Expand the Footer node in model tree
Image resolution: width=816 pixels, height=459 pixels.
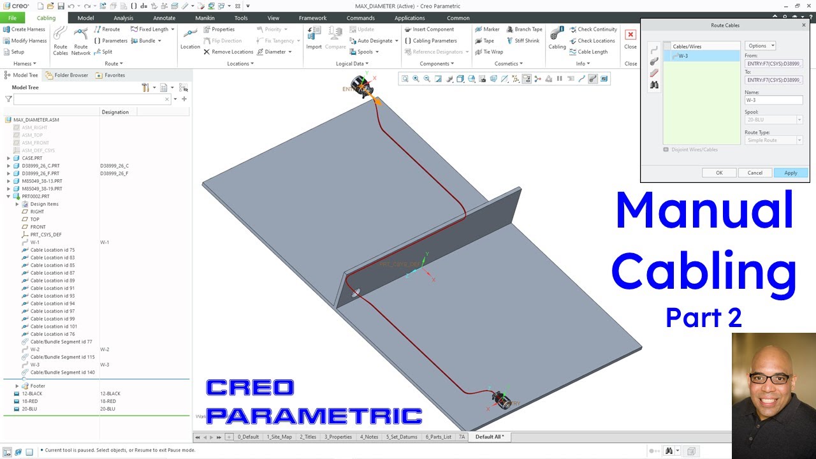(17, 386)
